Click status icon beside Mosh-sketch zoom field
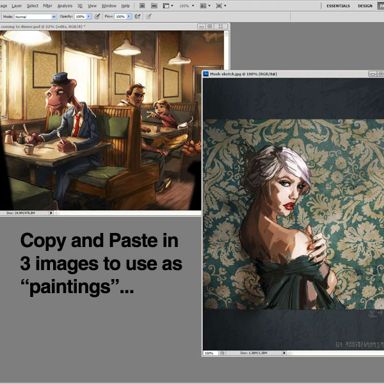 point(222,353)
